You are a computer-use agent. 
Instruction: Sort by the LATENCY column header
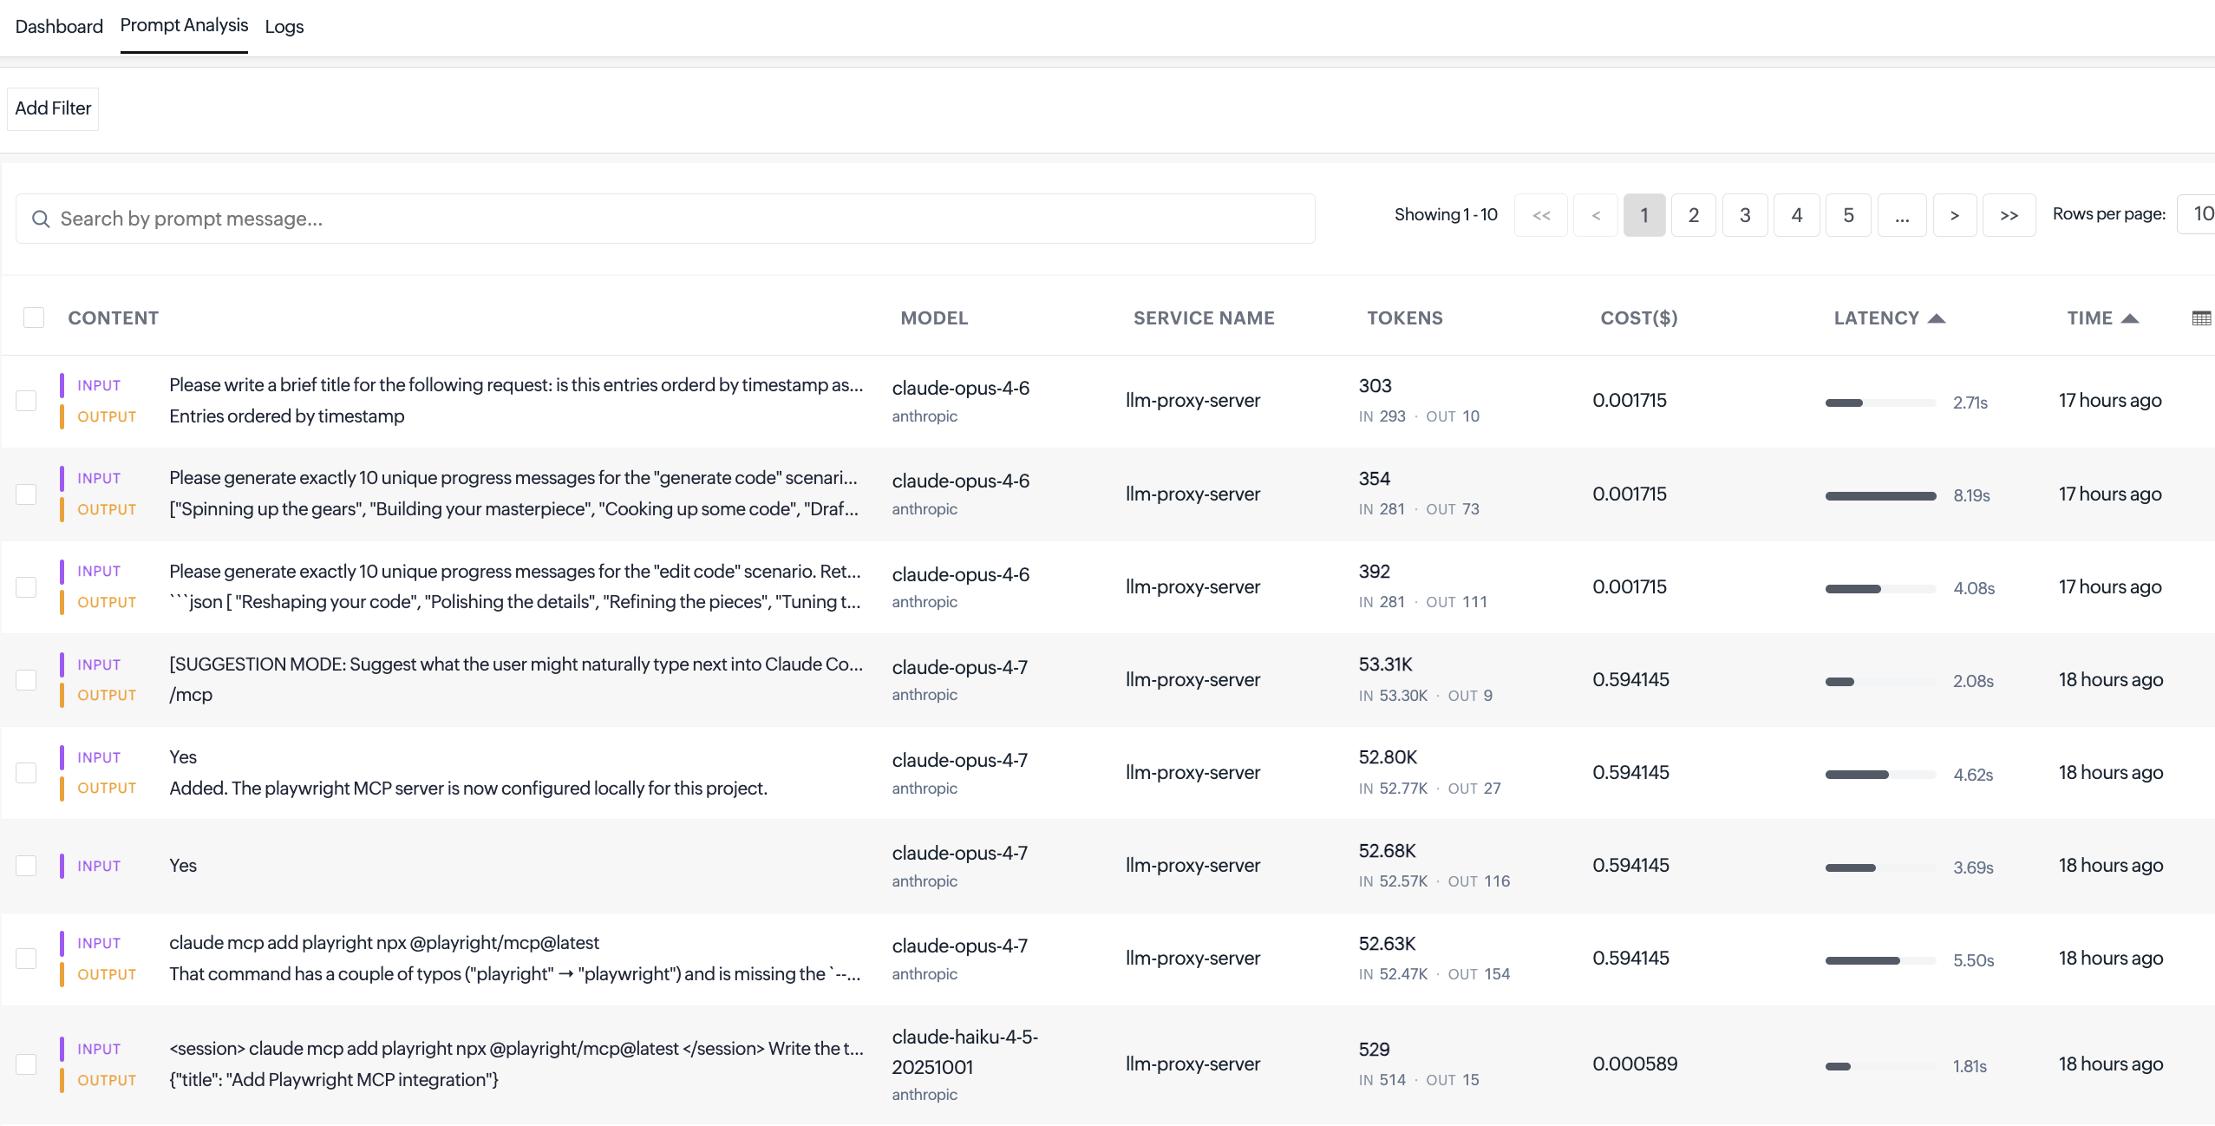click(x=1876, y=318)
